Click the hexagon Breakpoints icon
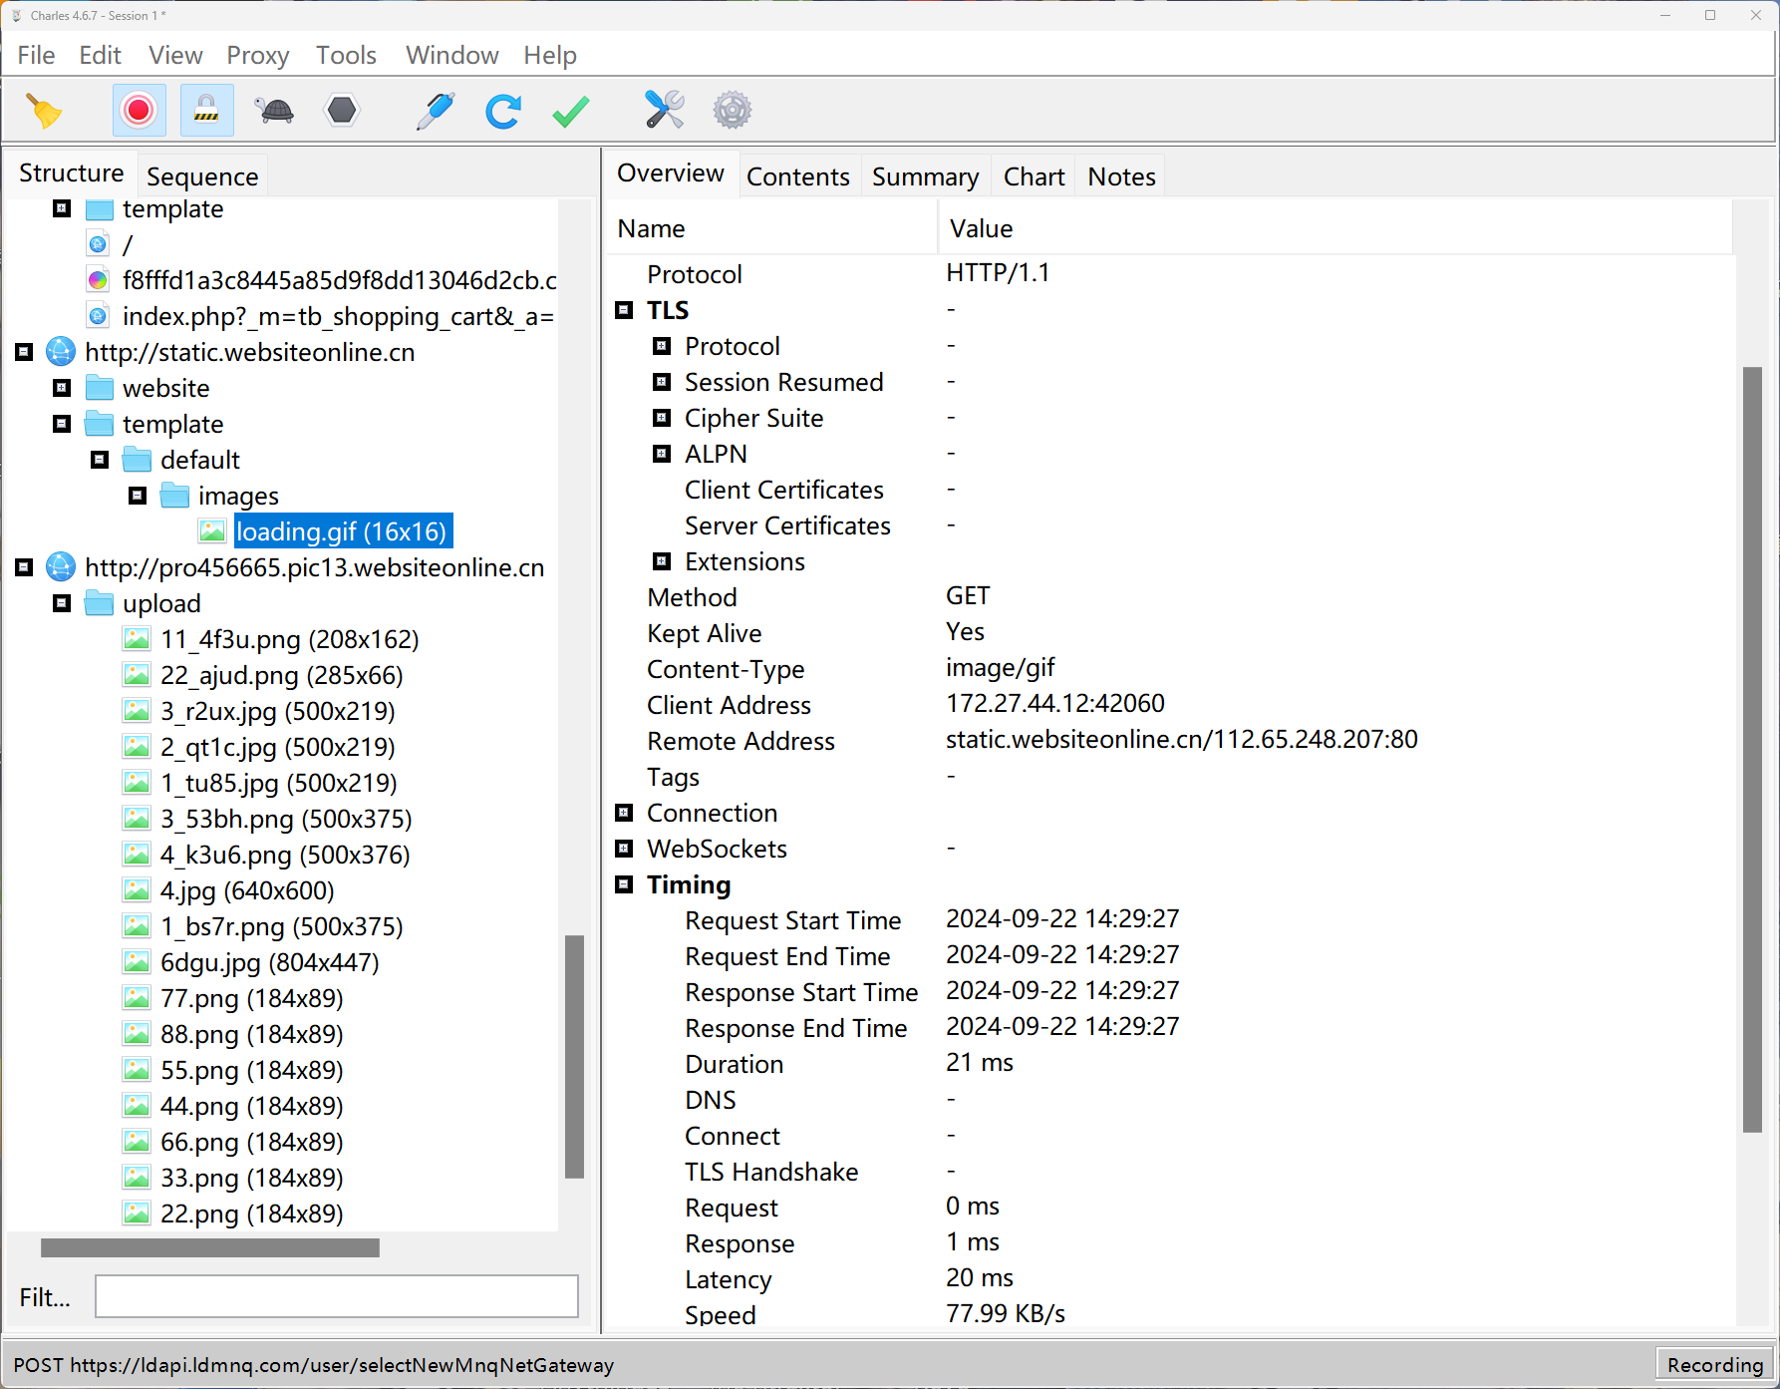This screenshot has width=1780, height=1389. [342, 111]
